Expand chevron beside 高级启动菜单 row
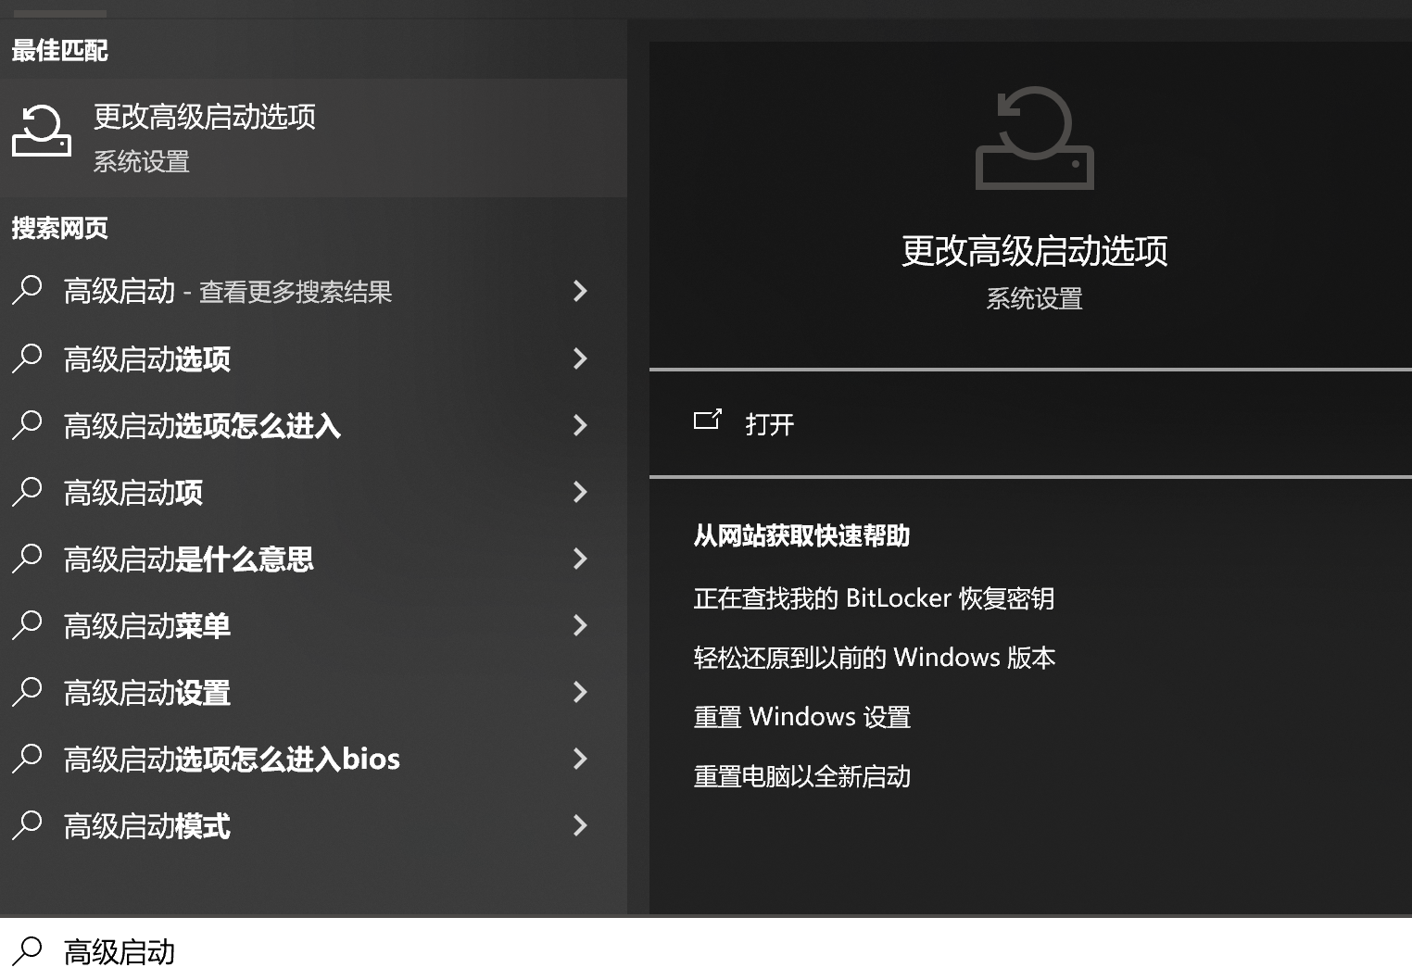This screenshot has width=1412, height=980. click(581, 625)
